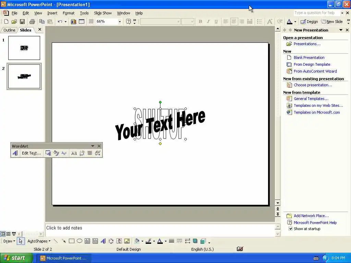Click the Fill Color paint bucket swatch
The image size is (351, 263).
coord(137,241)
